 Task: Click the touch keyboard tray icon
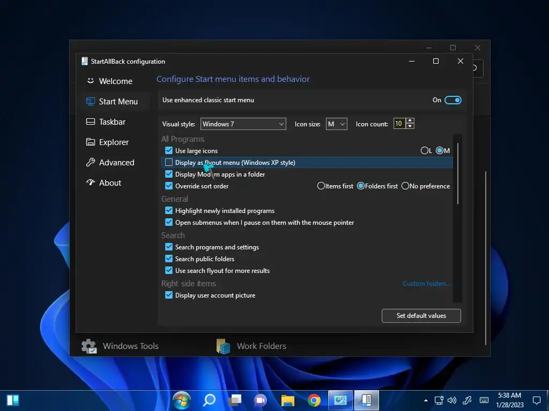click(x=484, y=400)
